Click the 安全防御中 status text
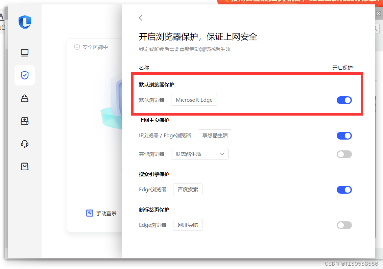This screenshot has height=269, width=383. (x=95, y=47)
